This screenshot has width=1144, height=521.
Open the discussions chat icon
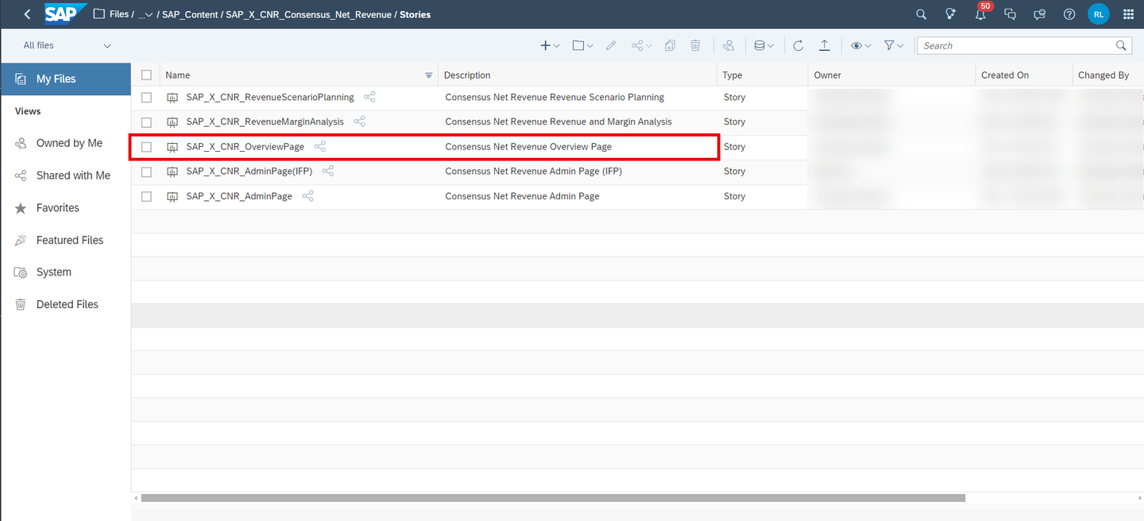click(x=1010, y=14)
